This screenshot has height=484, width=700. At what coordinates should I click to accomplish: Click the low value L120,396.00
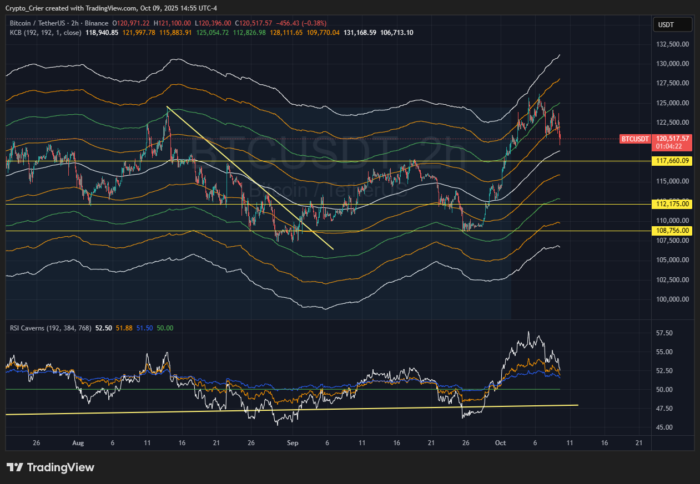coord(214,23)
